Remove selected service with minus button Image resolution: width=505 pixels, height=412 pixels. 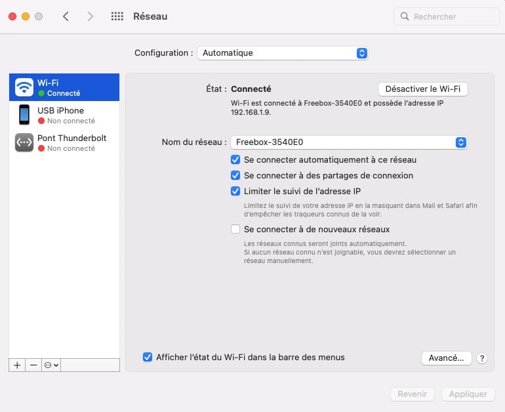coord(33,365)
